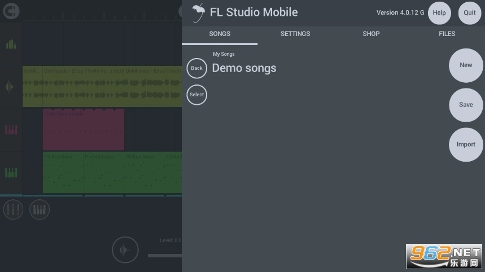Open the mixer faders panel icon
The image size is (485, 272).
12,210
